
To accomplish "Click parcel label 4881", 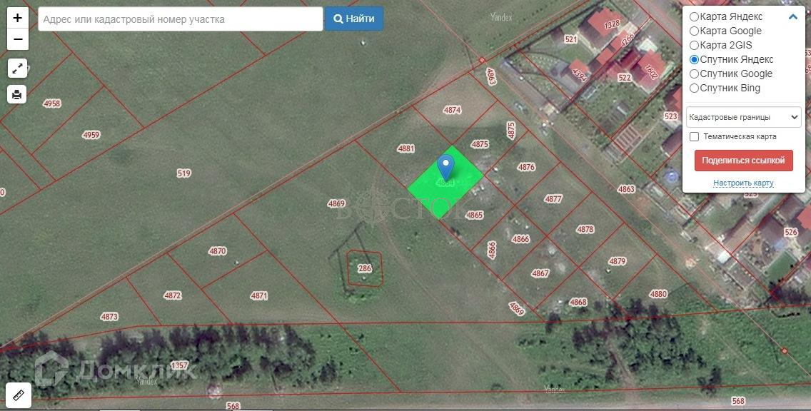I will (406, 148).
